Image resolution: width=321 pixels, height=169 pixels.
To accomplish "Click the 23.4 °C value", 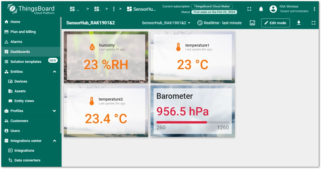I will [x=106, y=119].
